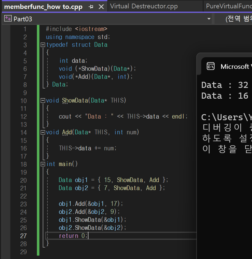Image resolution: width=252 pixels, height=259 pixels.
Task: Click 'obj2.Add(&obj2, 9);' call
Action: point(89,212)
